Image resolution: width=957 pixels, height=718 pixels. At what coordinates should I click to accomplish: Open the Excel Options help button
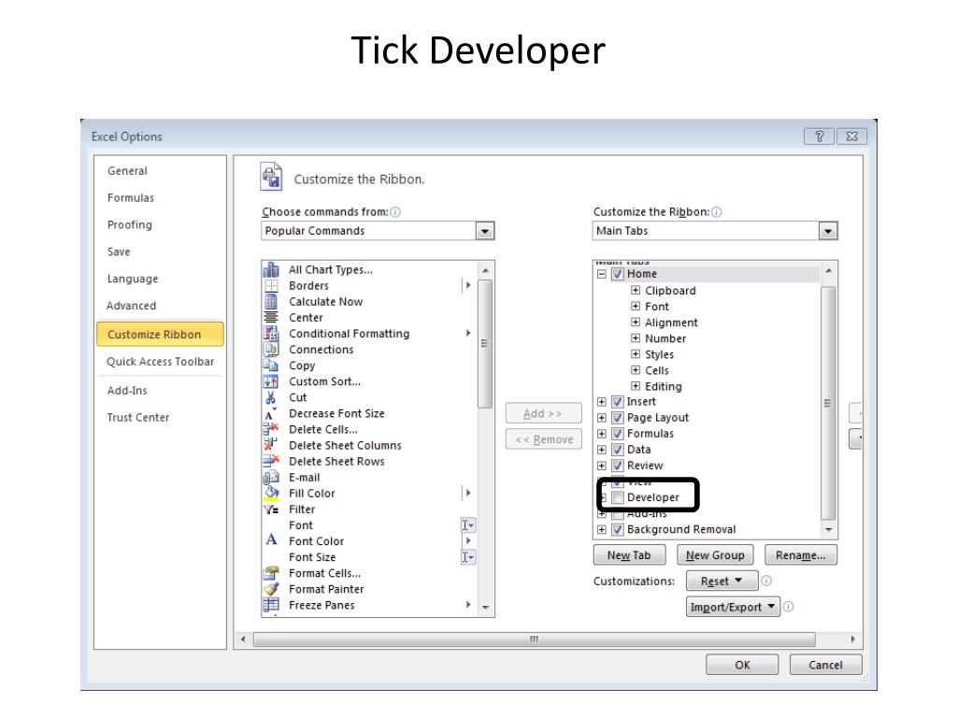click(x=819, y=136)
